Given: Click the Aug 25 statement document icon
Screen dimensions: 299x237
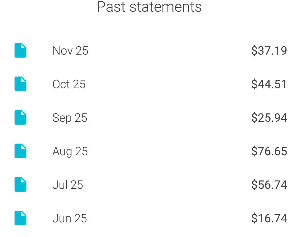Looking at the screenshot, I should click(20, 151).
